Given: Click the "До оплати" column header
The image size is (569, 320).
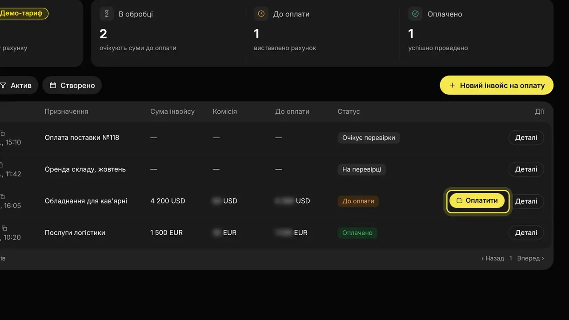Looking at the screenshot, I should click(x=292, y=112).
